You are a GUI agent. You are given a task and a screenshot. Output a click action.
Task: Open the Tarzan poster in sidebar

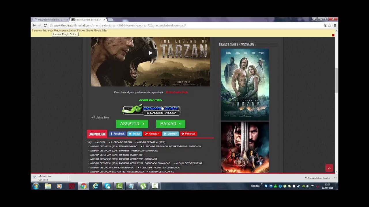pyautogui.click(x=245, y=85)
